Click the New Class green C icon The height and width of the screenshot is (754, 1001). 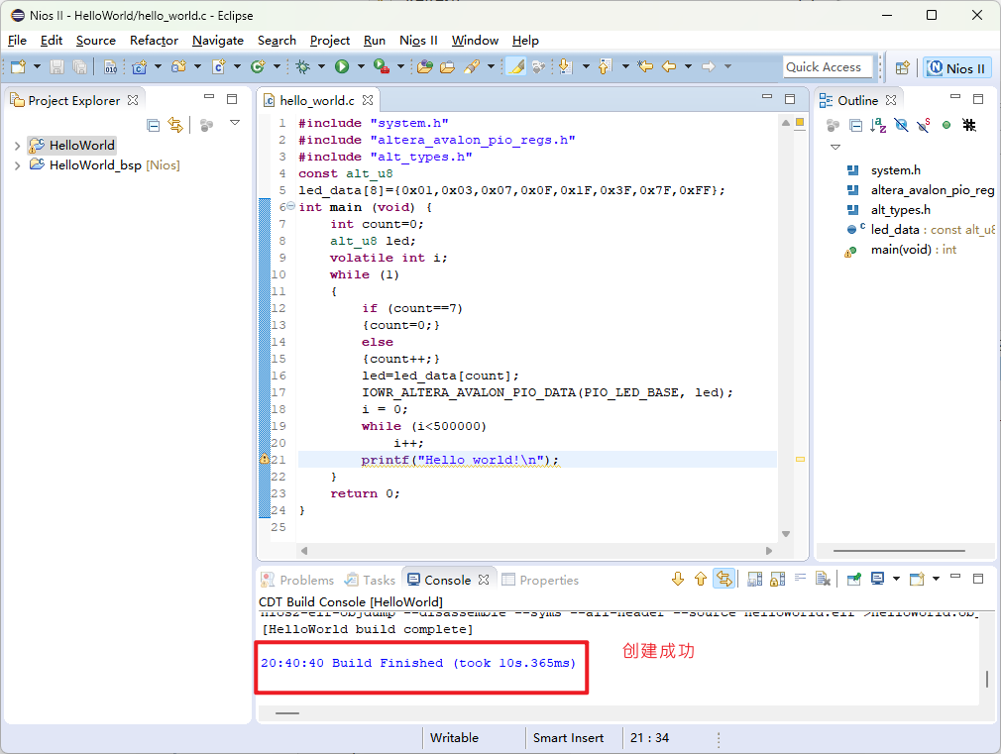258,66
